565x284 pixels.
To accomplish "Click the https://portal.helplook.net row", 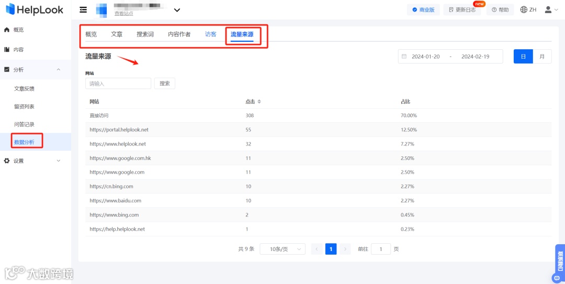I will tap(318, 130).
